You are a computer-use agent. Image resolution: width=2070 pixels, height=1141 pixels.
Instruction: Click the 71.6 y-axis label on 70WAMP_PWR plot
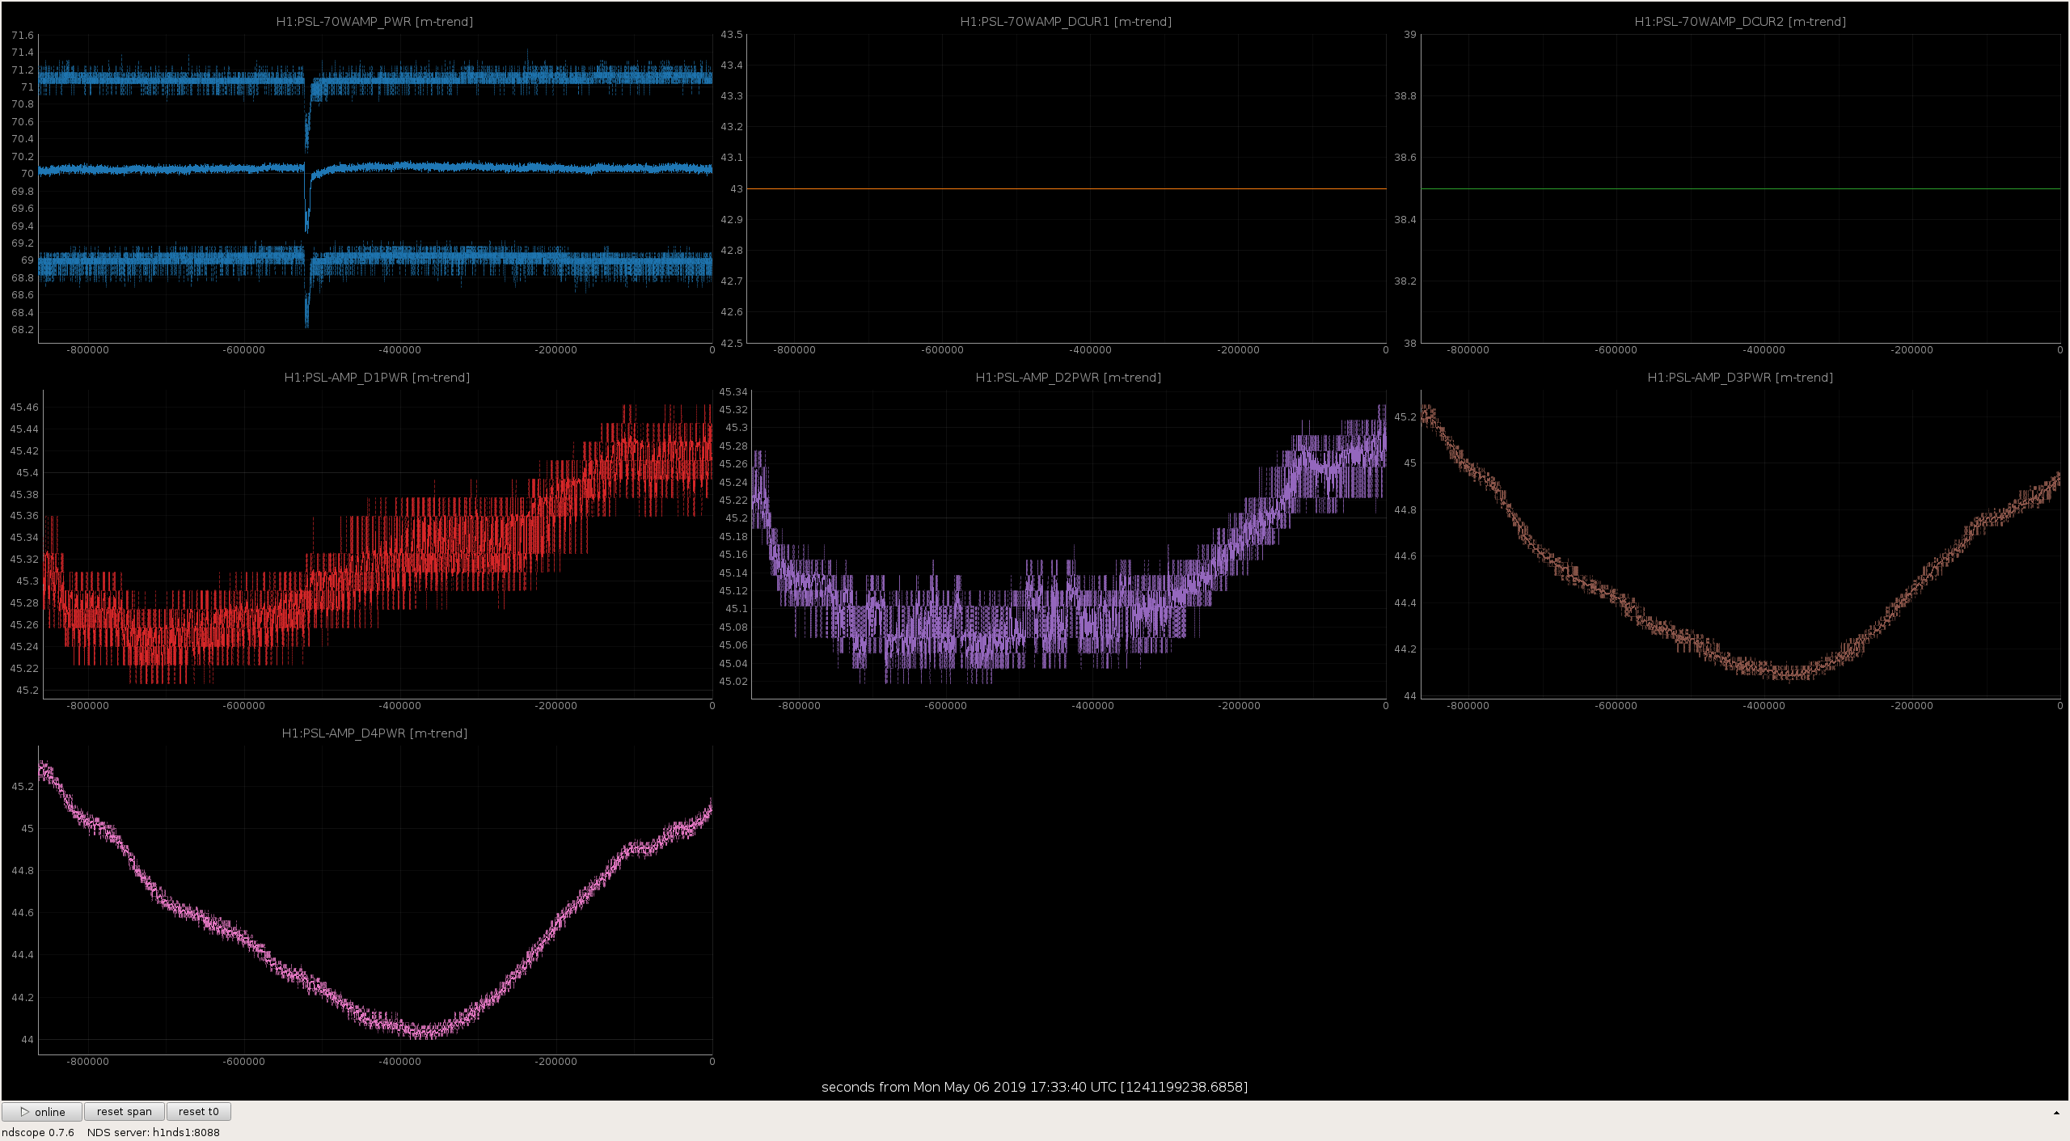click(23, 36)
